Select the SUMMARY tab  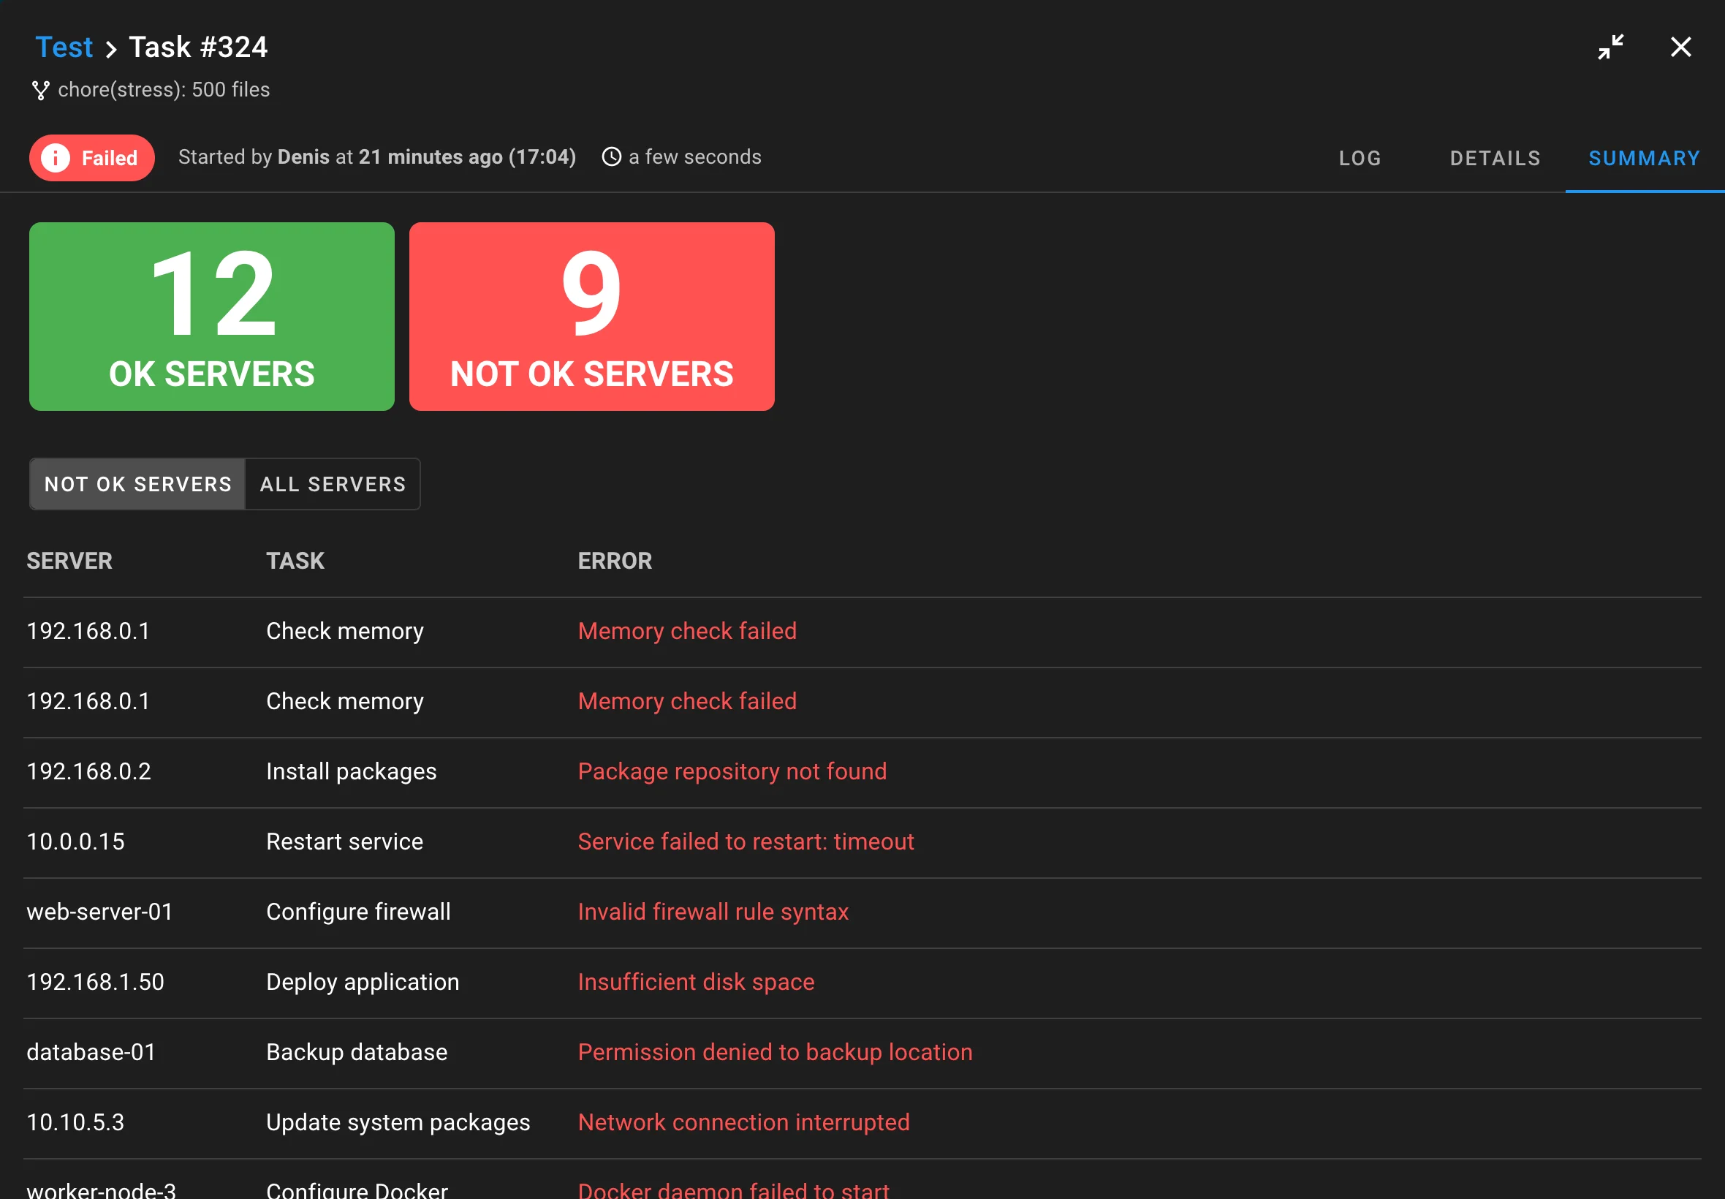tap(1644, 158)
